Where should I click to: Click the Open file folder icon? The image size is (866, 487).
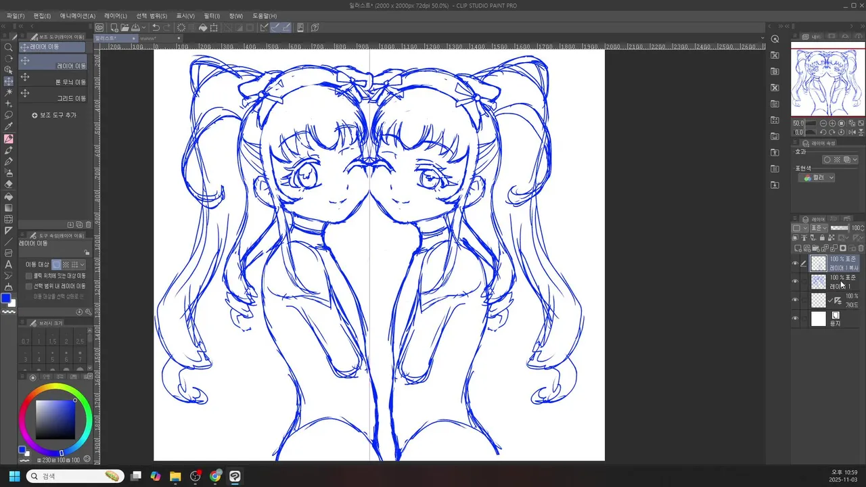[x=125, y=28]
